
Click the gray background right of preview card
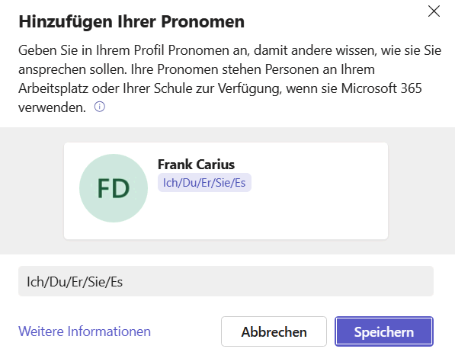coord(421,190)
